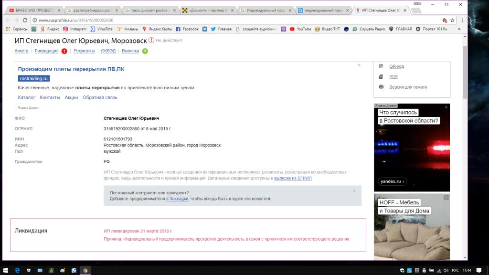Screen dimensions: 489x275
Task: Open the ГЛАВНАЯ bookmark
Action: [401, 29]
